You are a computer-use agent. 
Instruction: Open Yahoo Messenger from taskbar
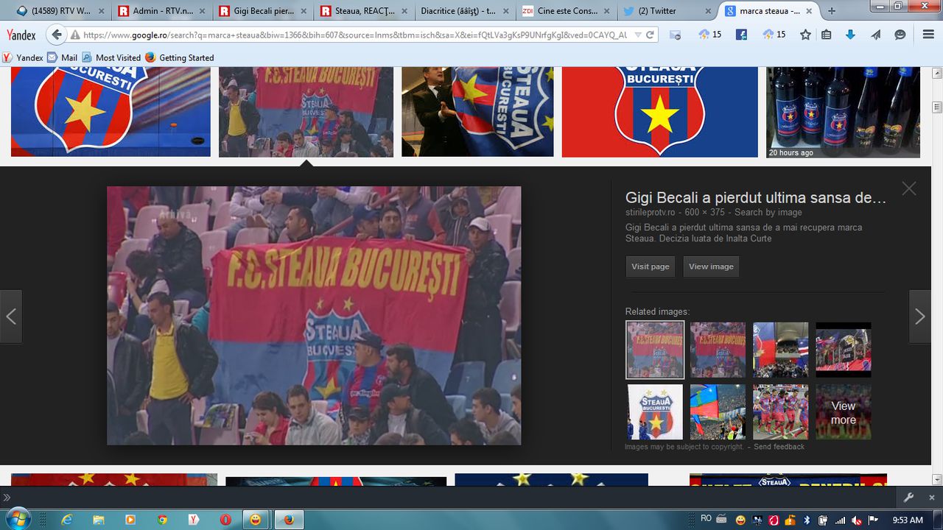[256, 520]
